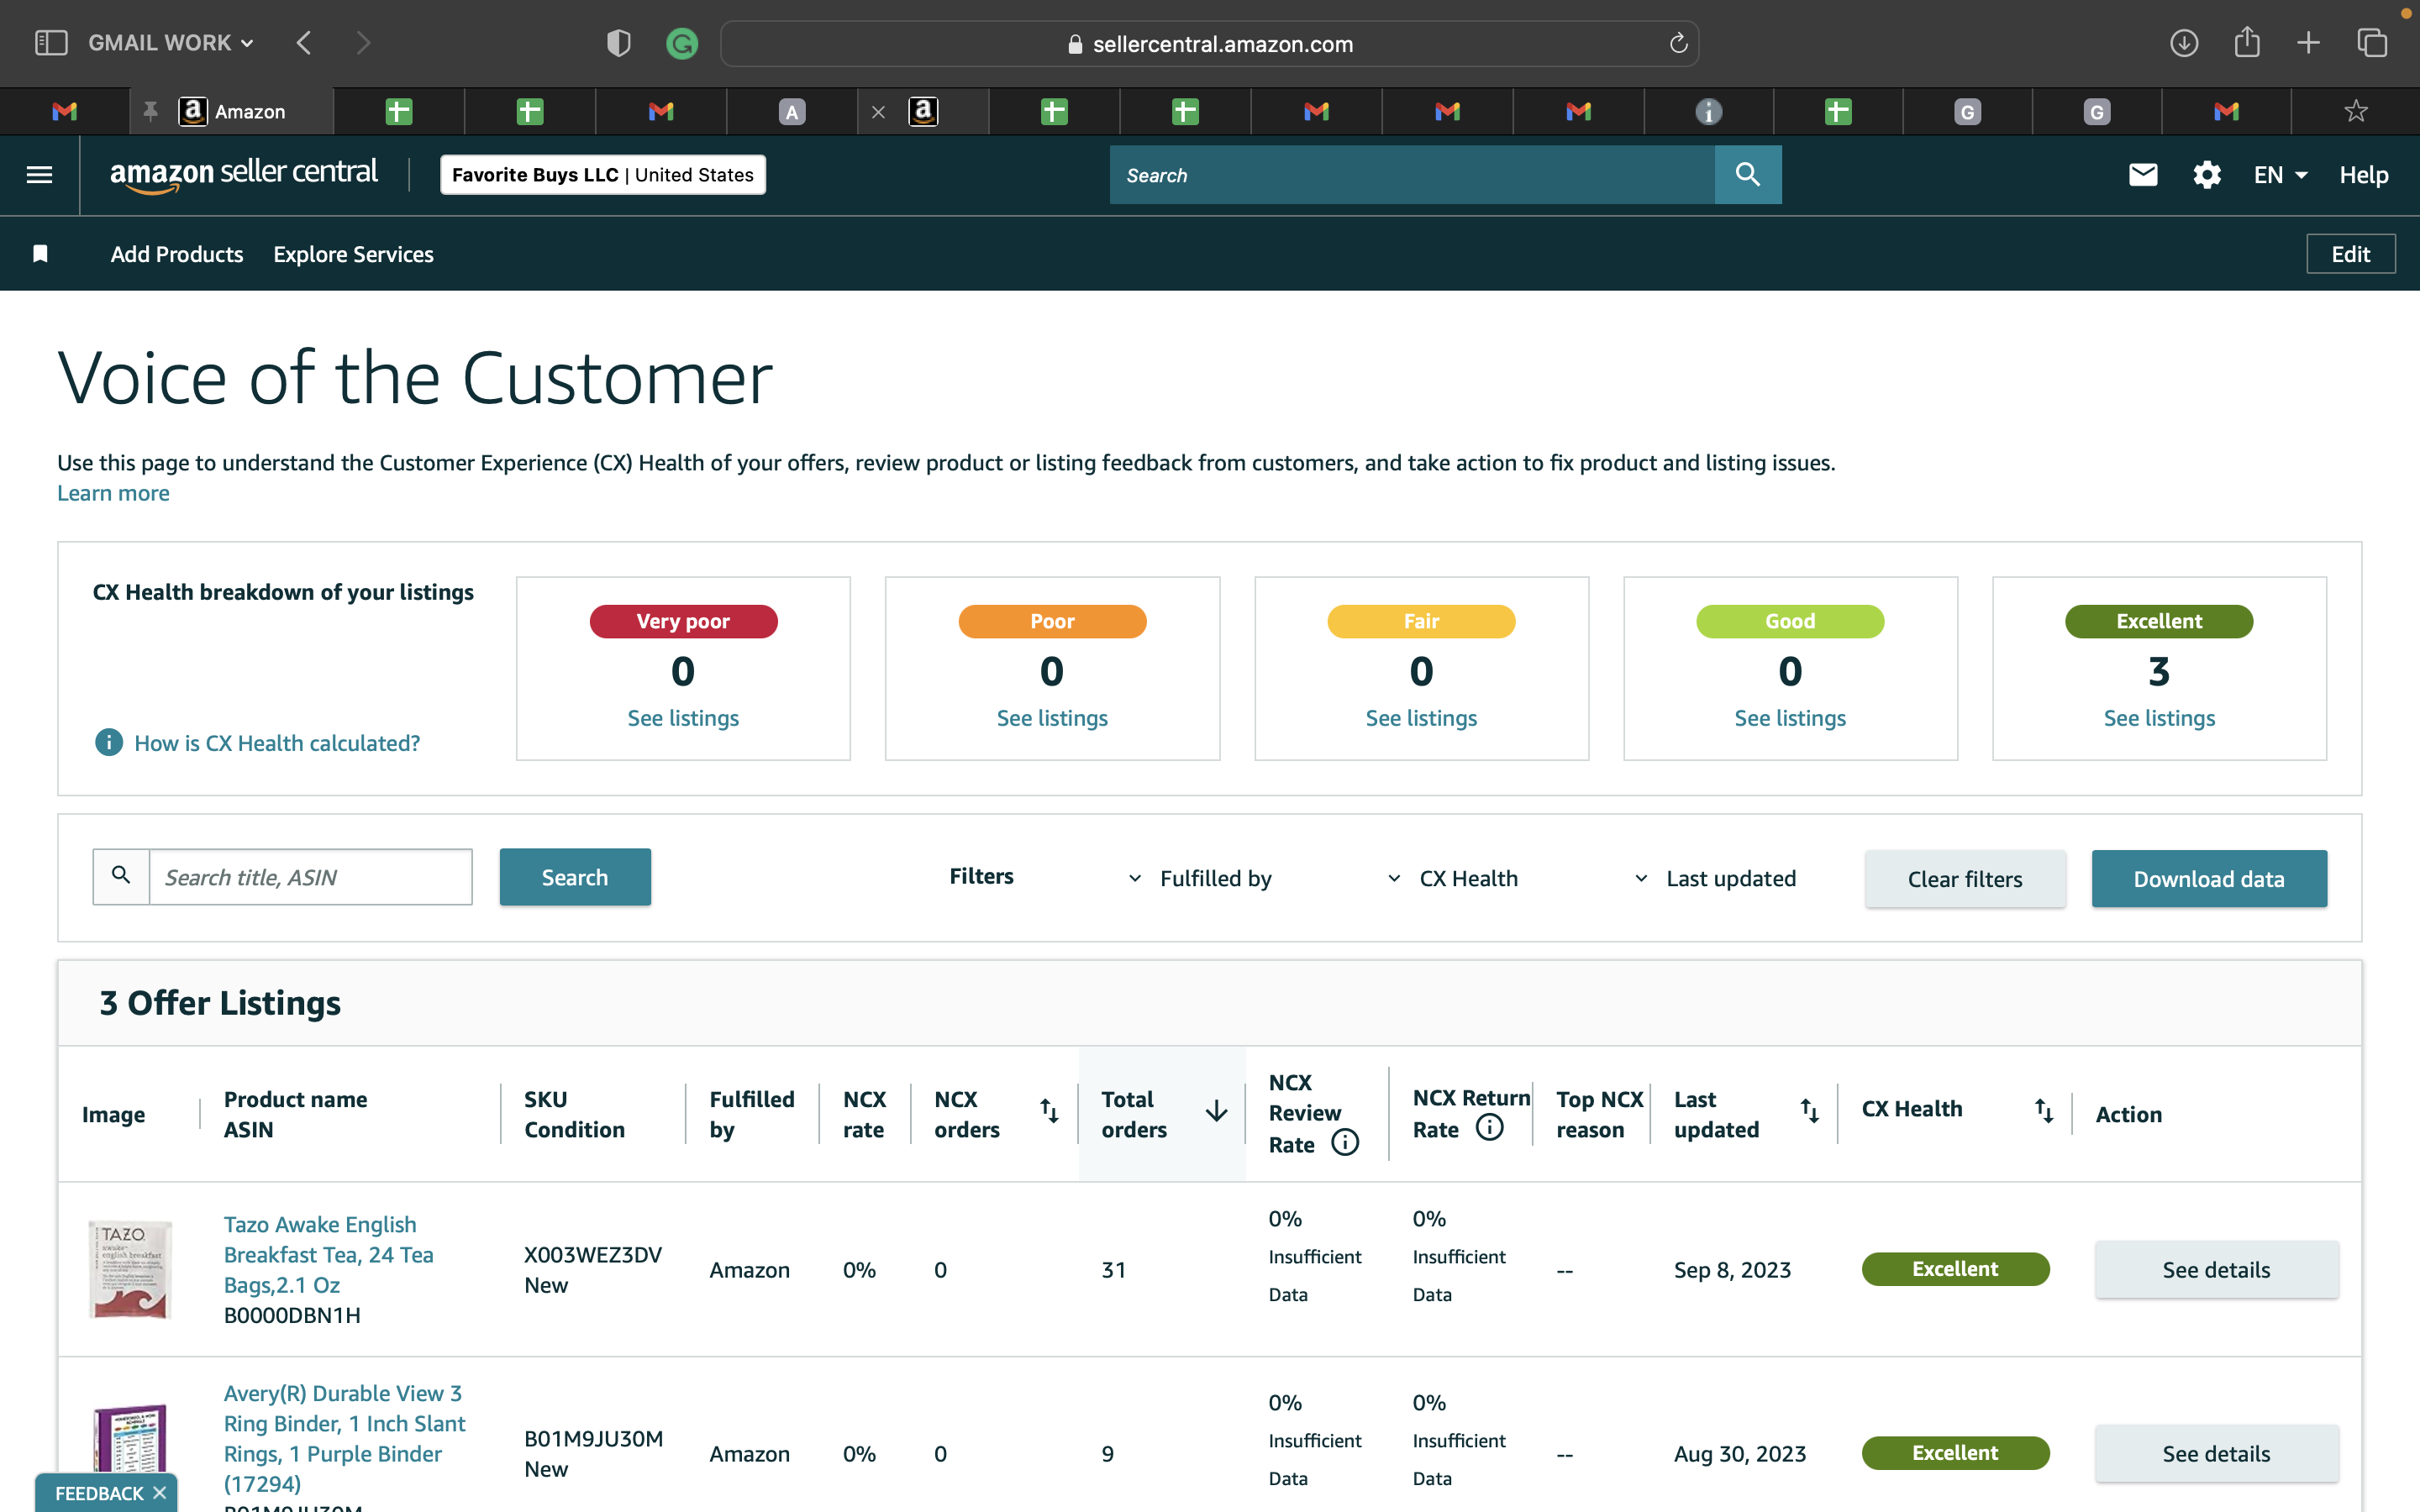Open a new tab with plus icon

pos(2308,43)
